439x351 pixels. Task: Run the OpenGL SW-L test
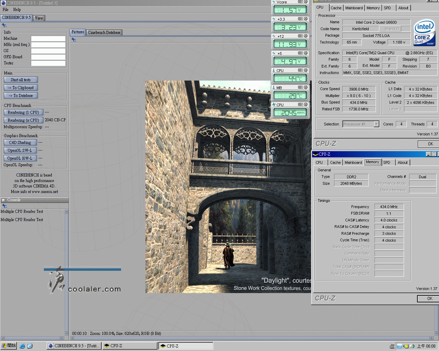pos(20,150)
